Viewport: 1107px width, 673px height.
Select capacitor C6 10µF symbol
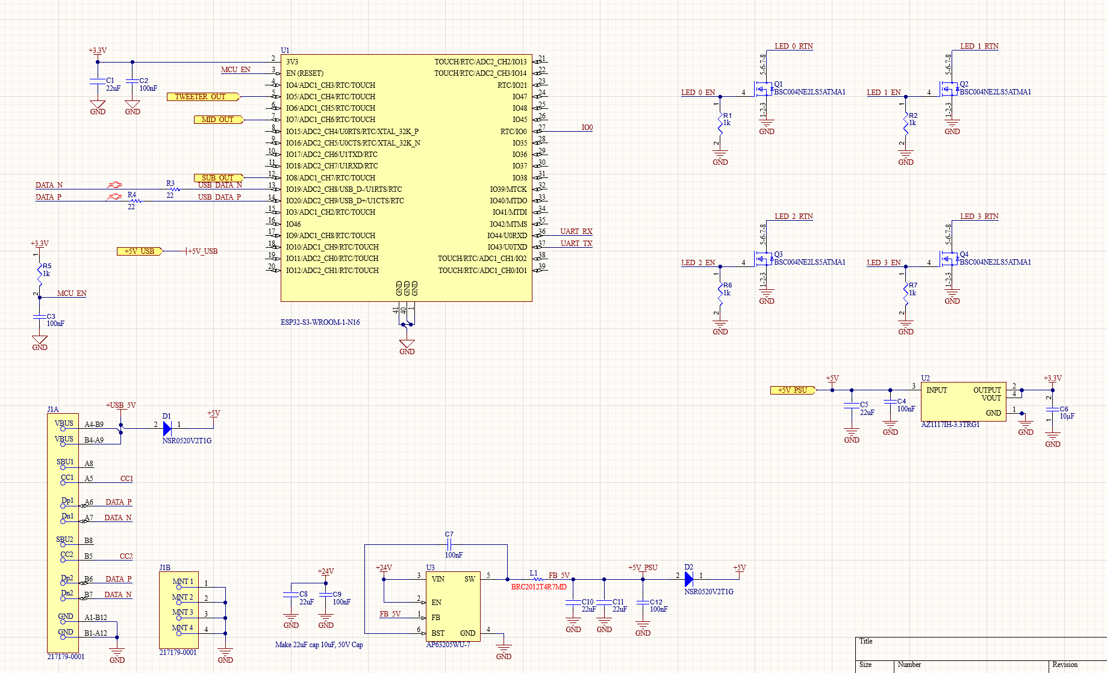coord(1053,409)
